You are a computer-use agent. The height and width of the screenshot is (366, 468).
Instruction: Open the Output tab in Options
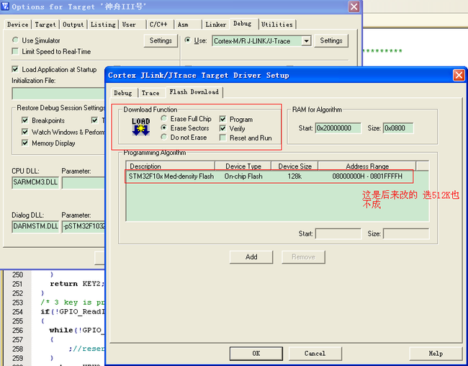click(x=73, y=24)
